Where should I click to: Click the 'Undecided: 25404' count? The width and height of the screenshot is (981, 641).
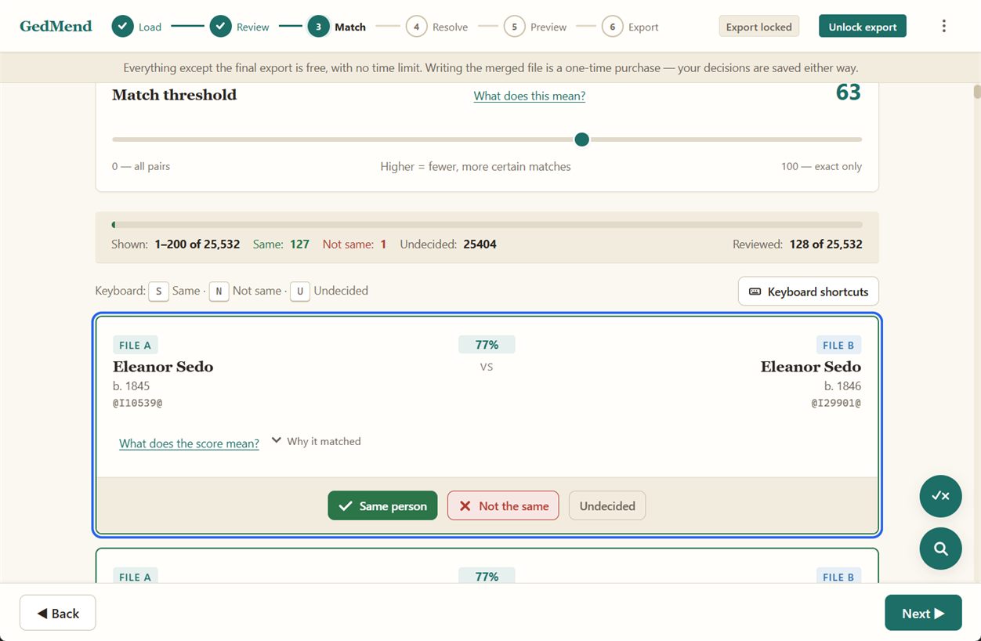pyautogui.click(x=448, y=244)
